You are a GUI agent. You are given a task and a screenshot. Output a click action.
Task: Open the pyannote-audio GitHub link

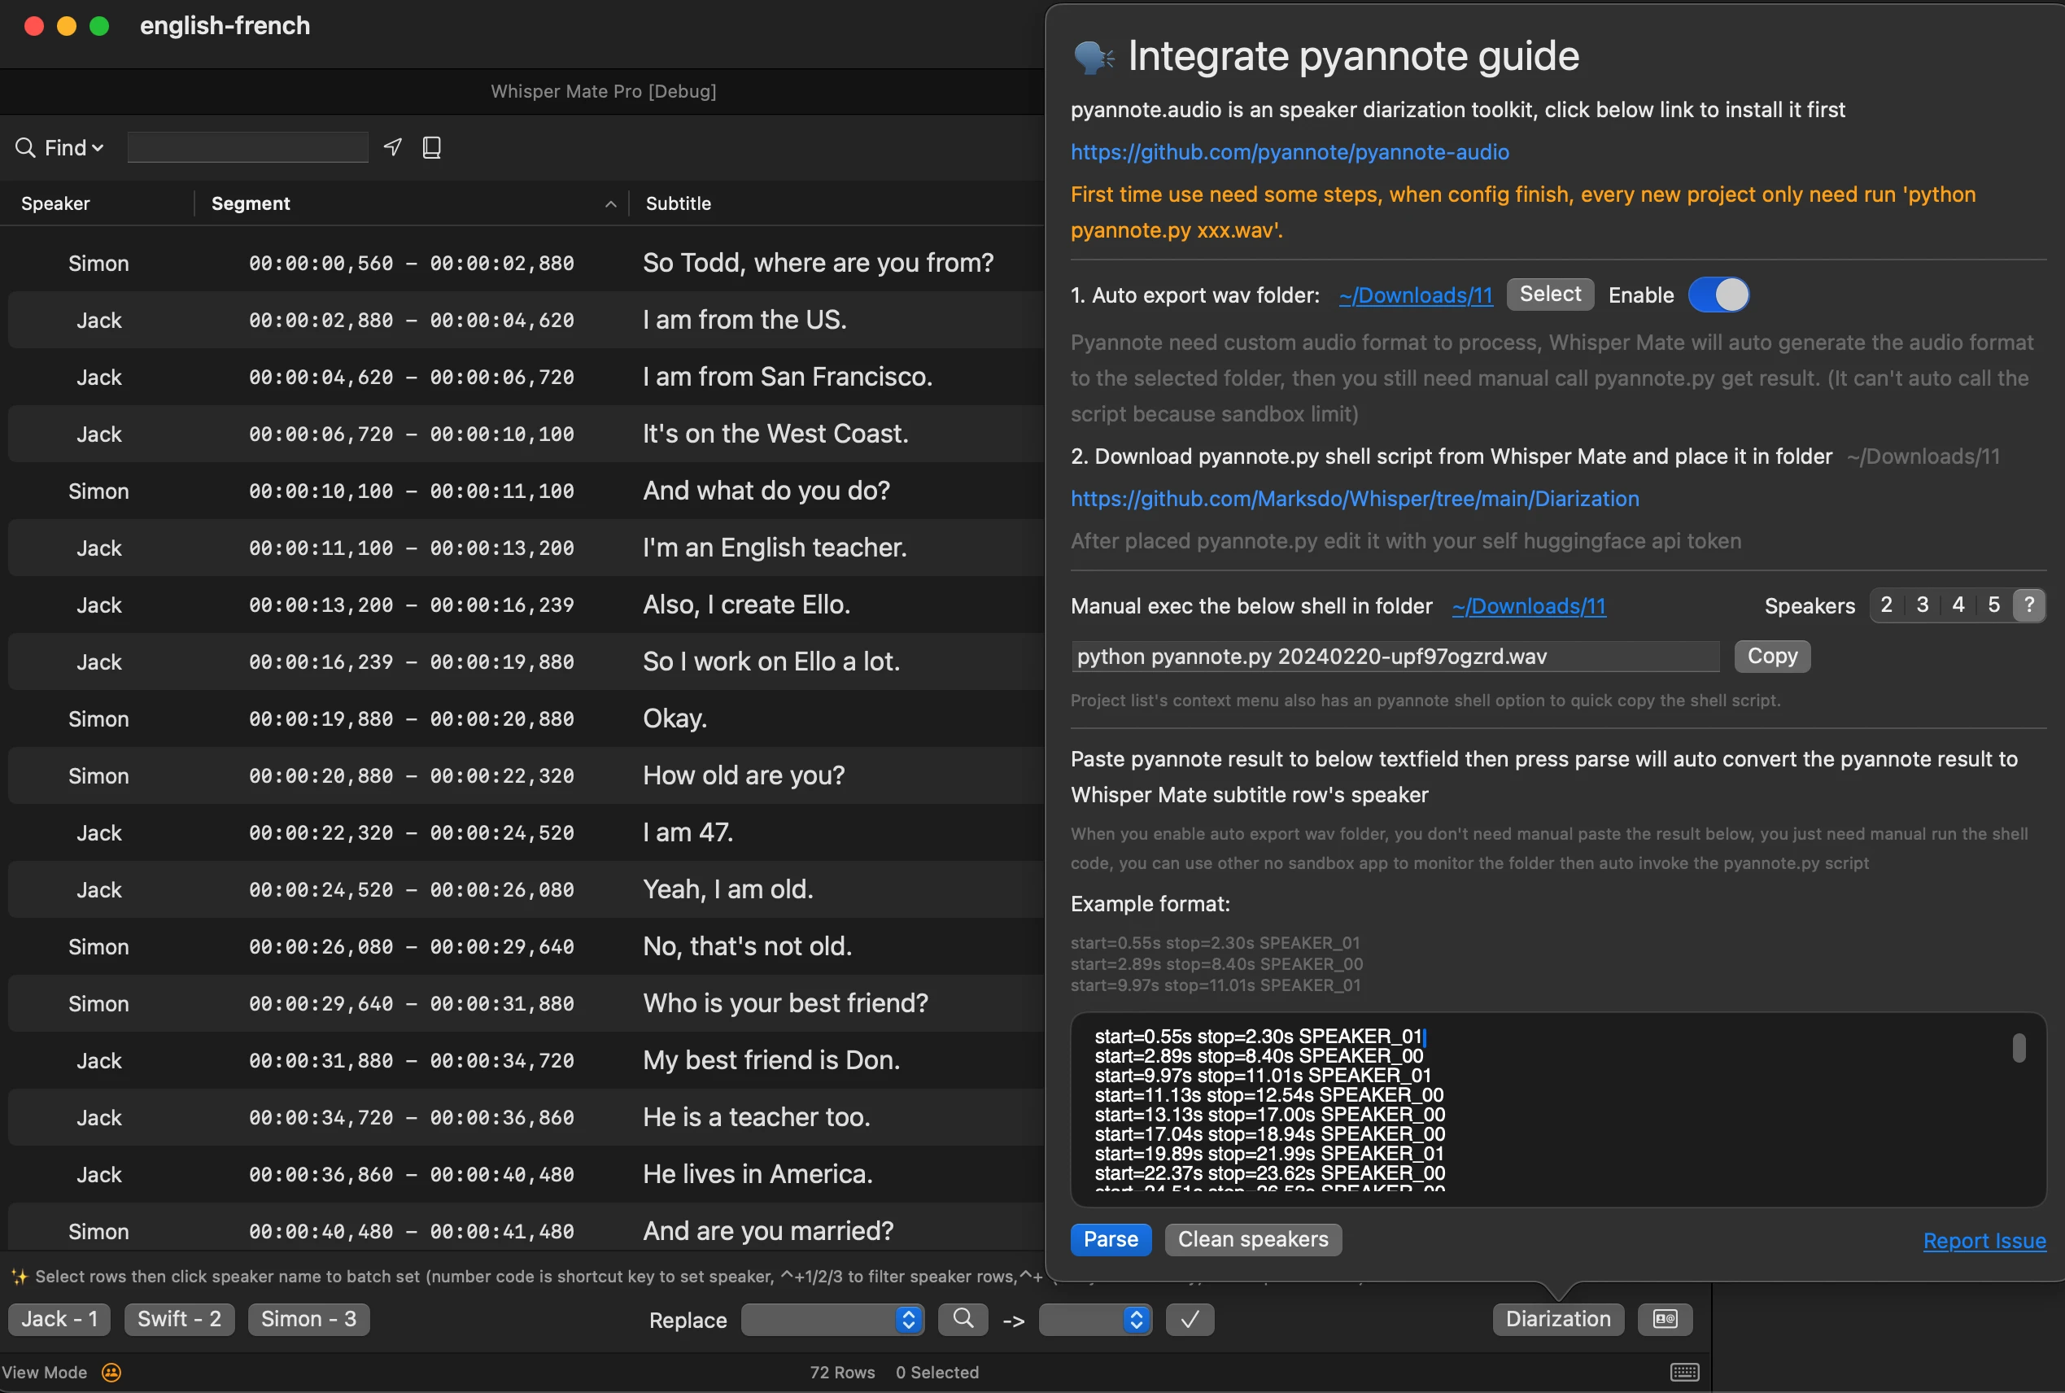(x=1289, y=152)
